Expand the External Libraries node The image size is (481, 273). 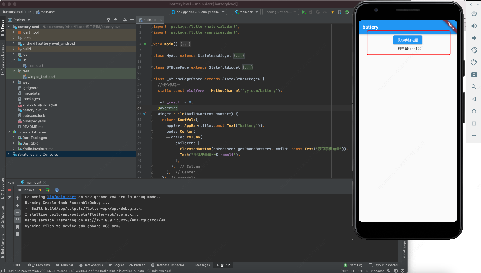[x=9, y=132]
